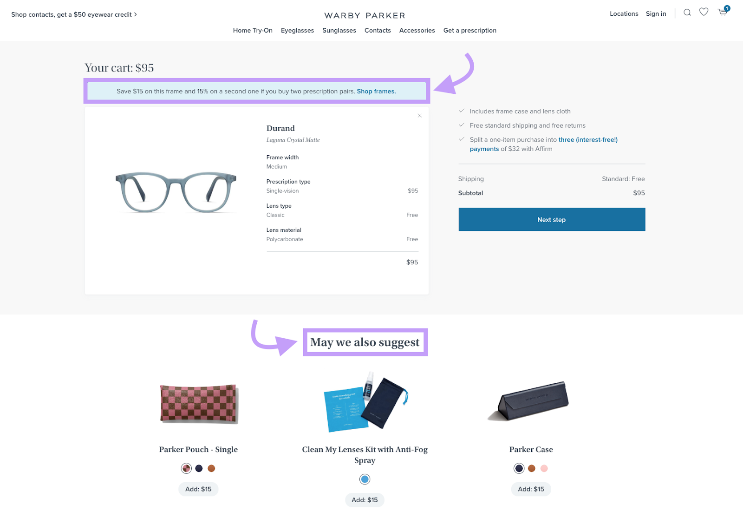Select the pink swatch for Parker Case

click(x=543, y=468)
